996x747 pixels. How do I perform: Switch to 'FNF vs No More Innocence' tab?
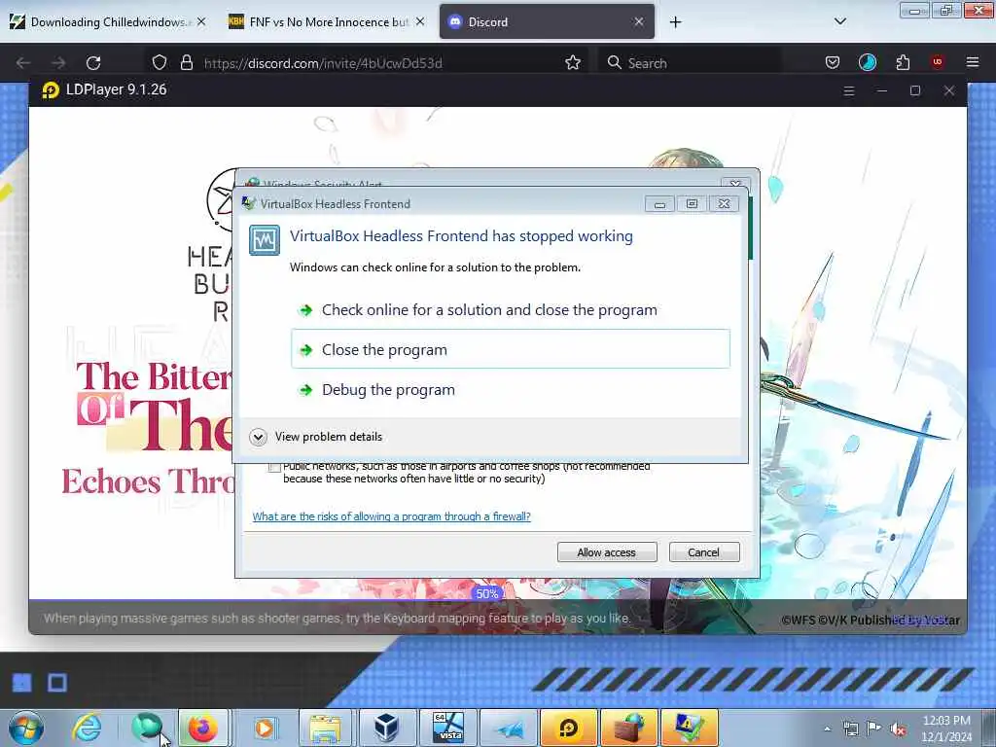[328, 22]
